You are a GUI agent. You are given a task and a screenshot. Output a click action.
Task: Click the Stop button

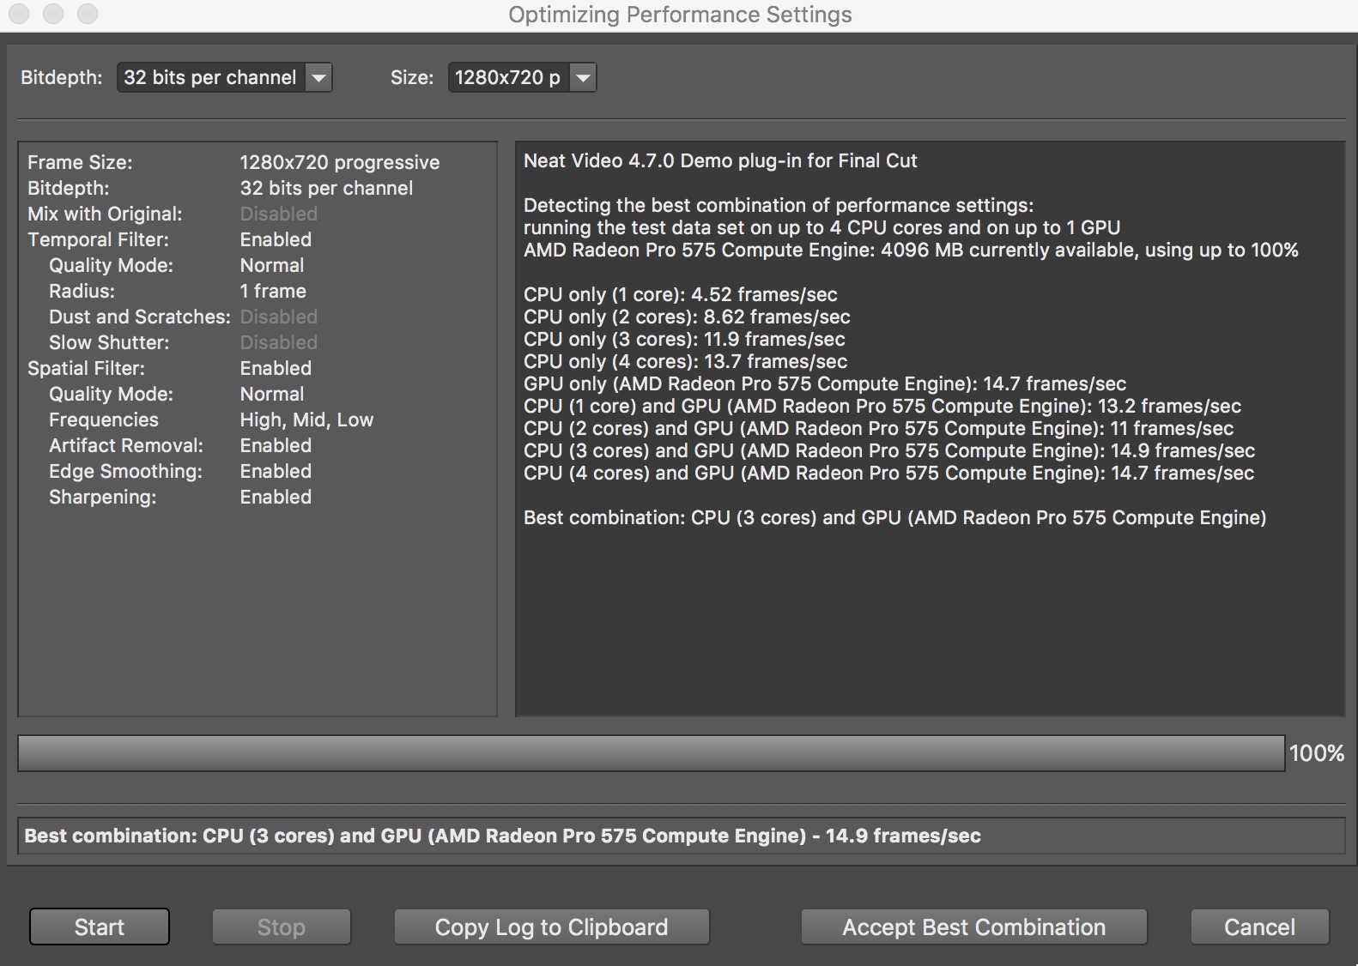tap(282, 927)
